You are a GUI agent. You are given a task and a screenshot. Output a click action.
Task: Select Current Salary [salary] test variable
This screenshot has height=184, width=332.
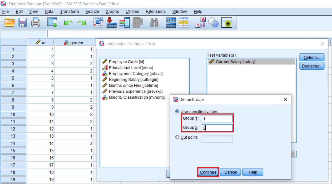click(251, 62)
